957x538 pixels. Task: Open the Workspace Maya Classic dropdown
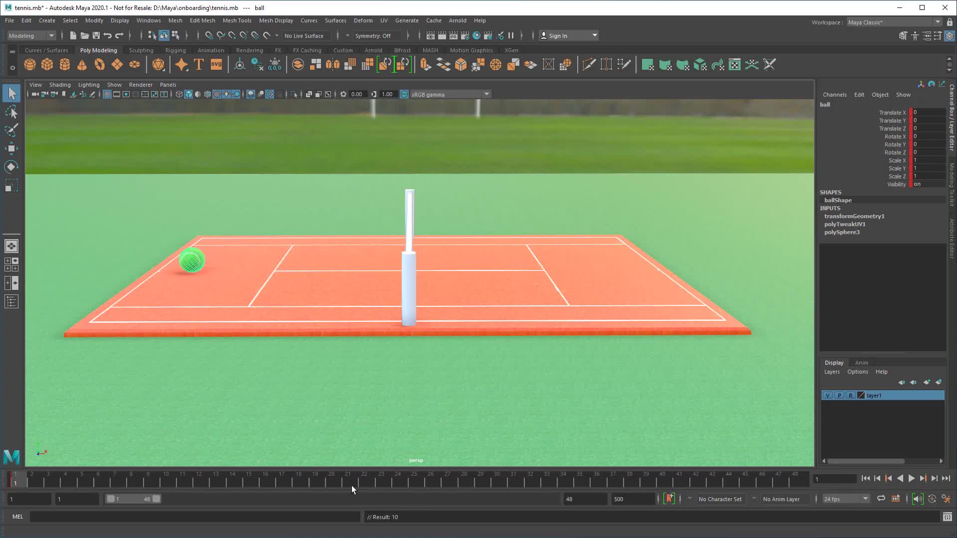point(894,22)
